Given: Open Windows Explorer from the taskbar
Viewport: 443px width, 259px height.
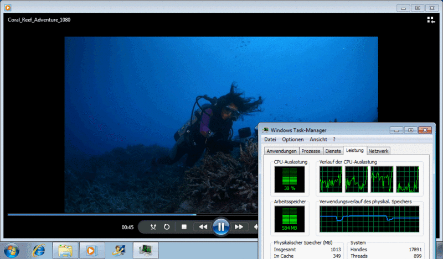Looking at the screenshot, I should pos(65,250).
